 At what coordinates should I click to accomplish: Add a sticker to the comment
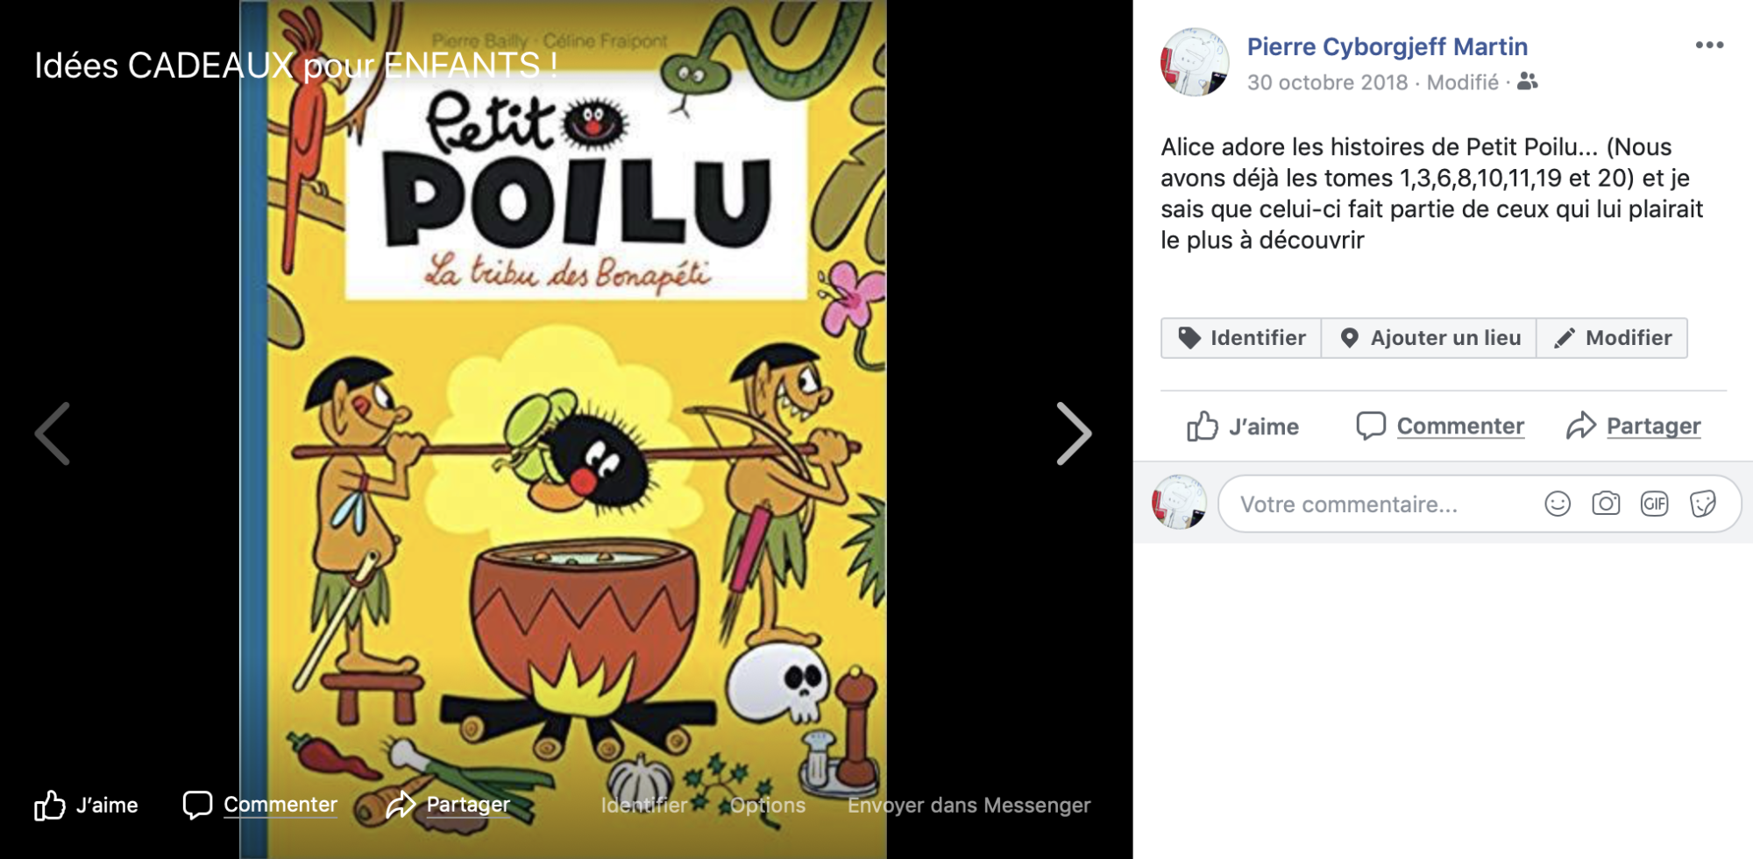(x=1703, y=503)
